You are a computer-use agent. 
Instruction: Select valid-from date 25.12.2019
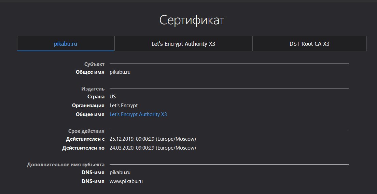(153, 139)
